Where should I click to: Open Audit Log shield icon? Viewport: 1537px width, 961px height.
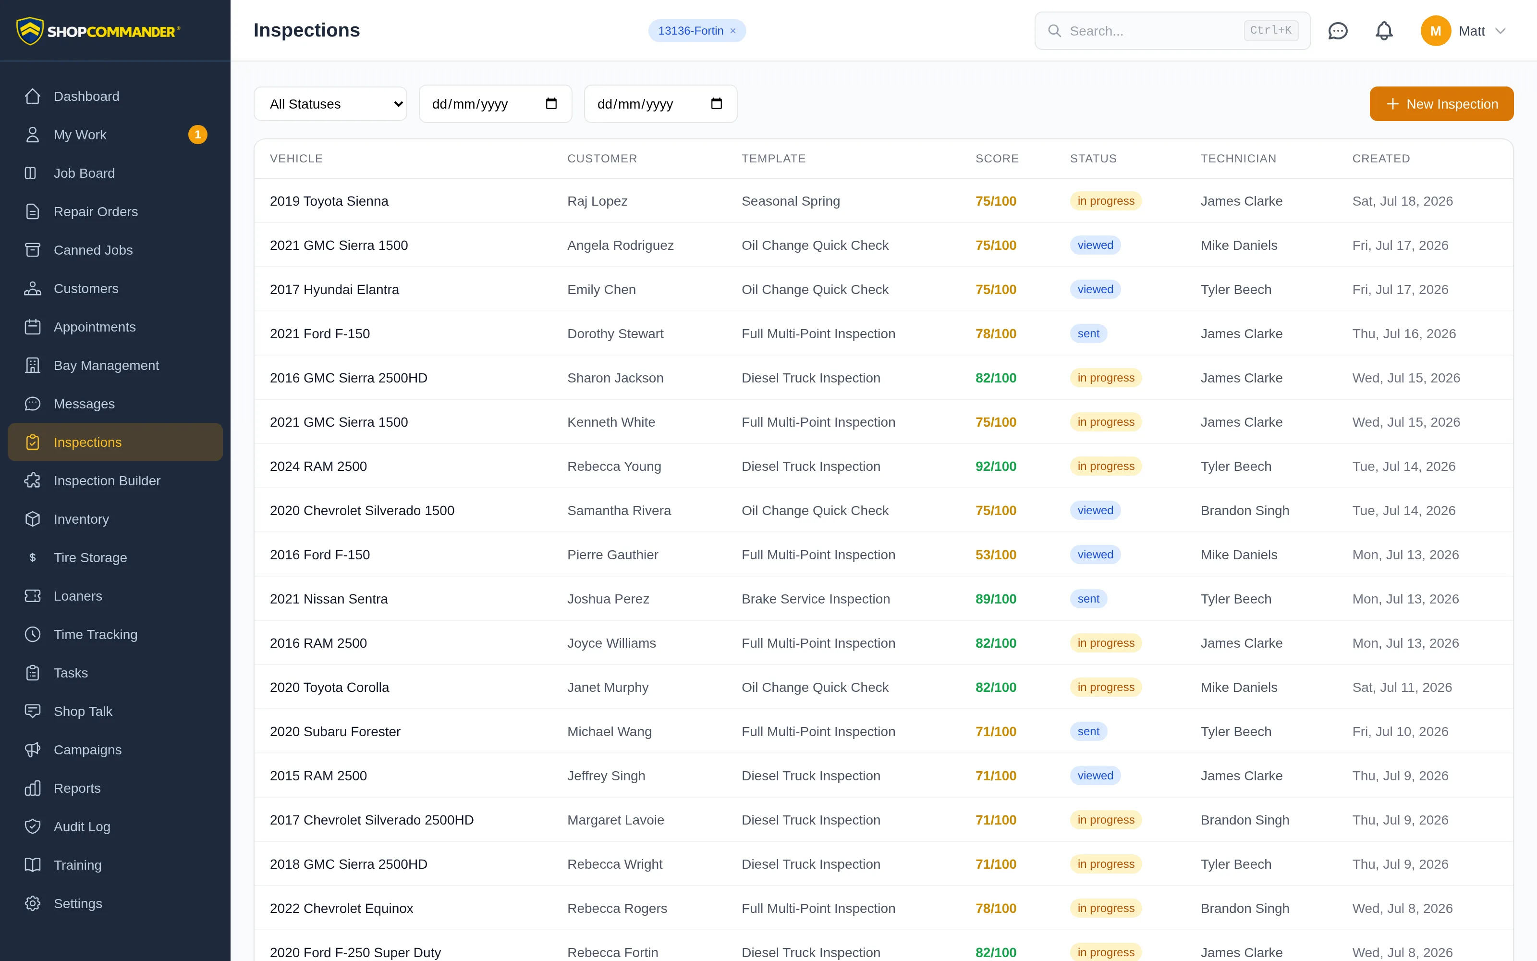pos(32,826)
